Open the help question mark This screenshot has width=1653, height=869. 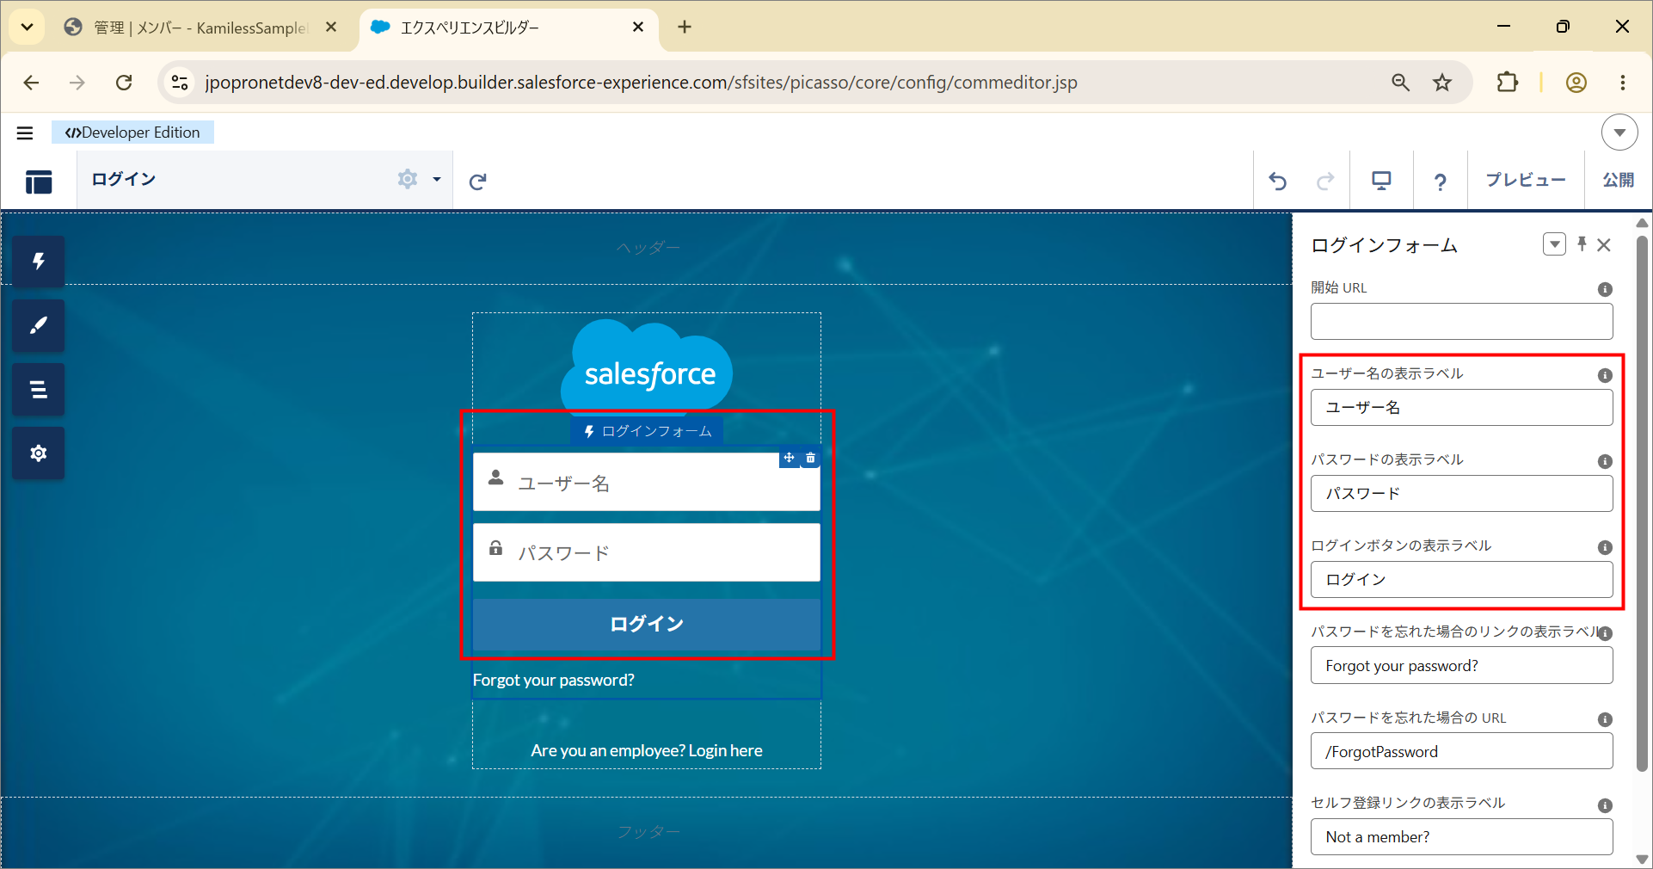(x=1440, y=182)
